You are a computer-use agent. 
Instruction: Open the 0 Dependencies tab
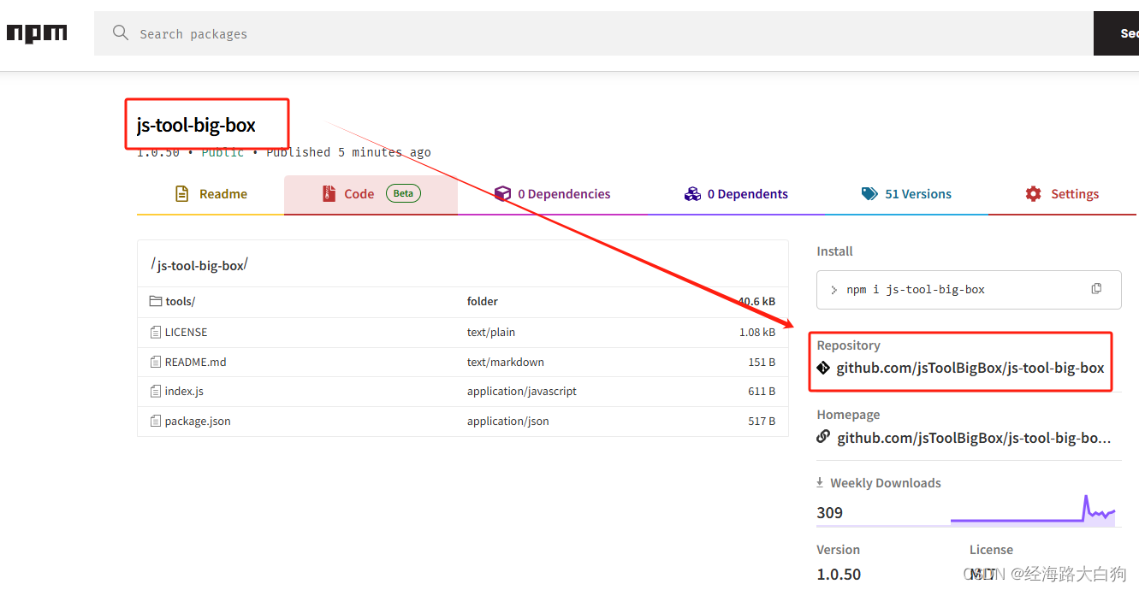[553, 194]
